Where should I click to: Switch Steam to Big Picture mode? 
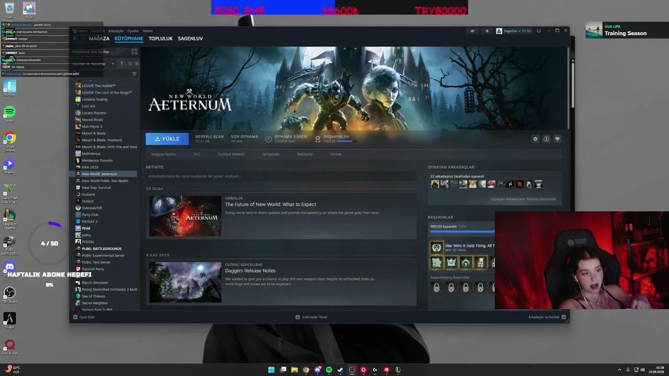(x=539, y=31)
